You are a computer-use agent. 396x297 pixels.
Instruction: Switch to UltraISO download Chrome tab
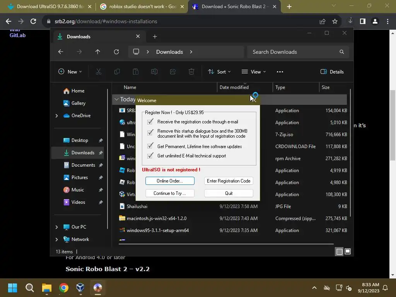[49, 7]
